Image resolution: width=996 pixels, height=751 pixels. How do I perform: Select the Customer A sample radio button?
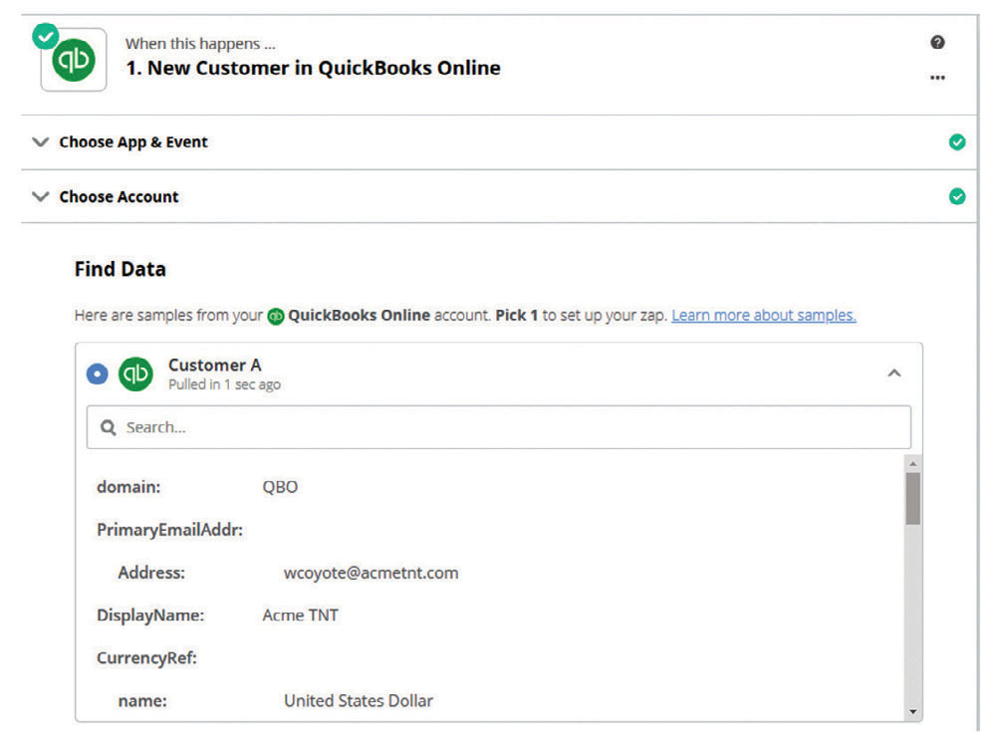click(x=97, y=374)
